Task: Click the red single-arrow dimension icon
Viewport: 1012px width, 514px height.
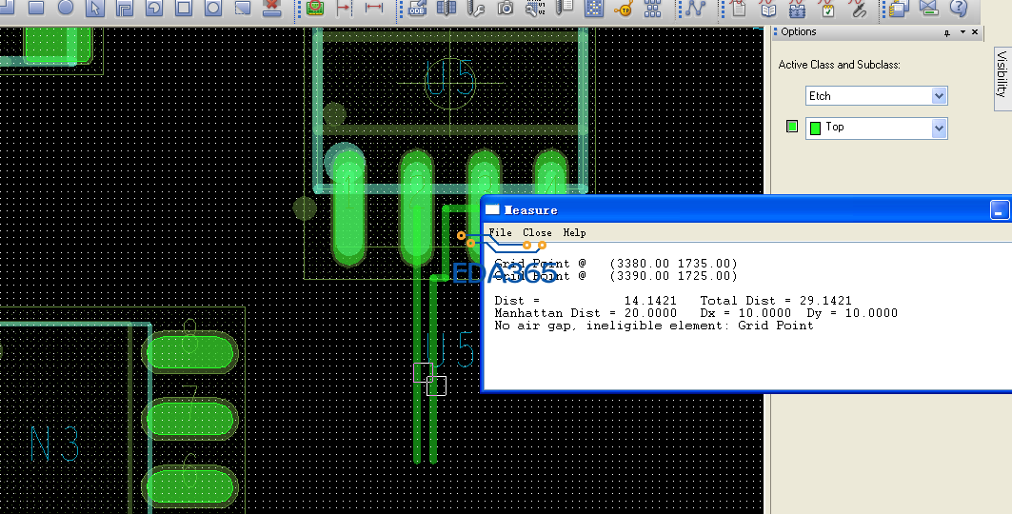Action: (x=344, y=8)
